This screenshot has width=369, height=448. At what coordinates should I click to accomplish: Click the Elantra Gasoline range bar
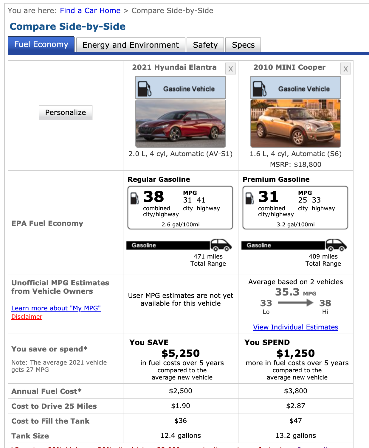pyautogui.click(x=168, y=245)
